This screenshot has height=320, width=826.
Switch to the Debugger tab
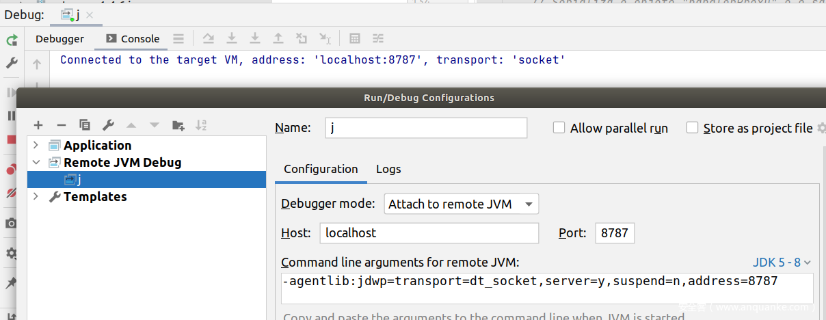point(59,39)
